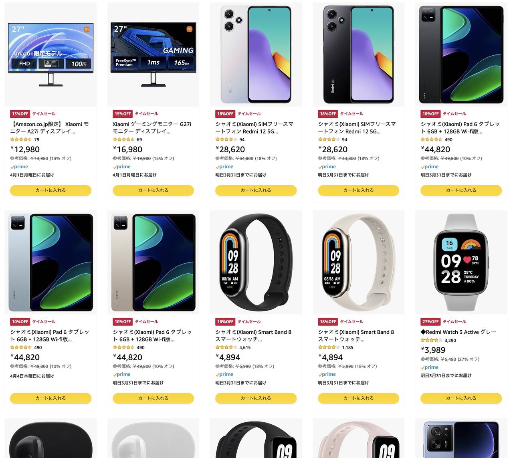The width and height of the screenshot is (513, 458).
Task: Add the white Smart Band 8 to cart
Action: (358, 398)
